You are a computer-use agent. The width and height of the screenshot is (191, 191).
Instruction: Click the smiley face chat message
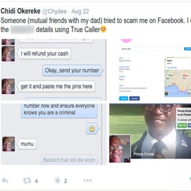coord(92,129)
